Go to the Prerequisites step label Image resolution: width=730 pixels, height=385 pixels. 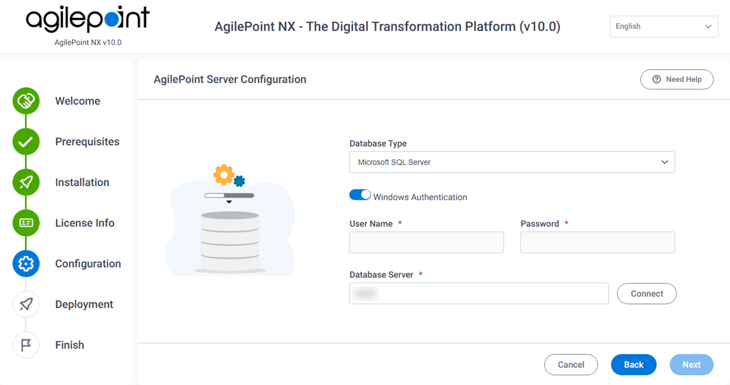pyautogui.click(x=87, y=142)
